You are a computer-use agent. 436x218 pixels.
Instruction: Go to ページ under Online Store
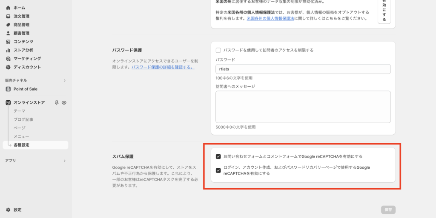(x=20, y=128)
